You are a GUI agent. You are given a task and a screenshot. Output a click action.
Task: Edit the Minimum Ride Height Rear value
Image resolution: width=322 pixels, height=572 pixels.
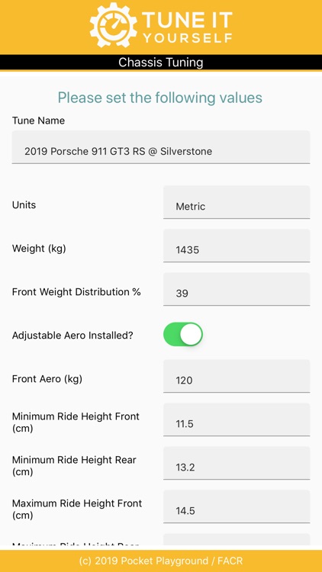[x=237, y=463]
